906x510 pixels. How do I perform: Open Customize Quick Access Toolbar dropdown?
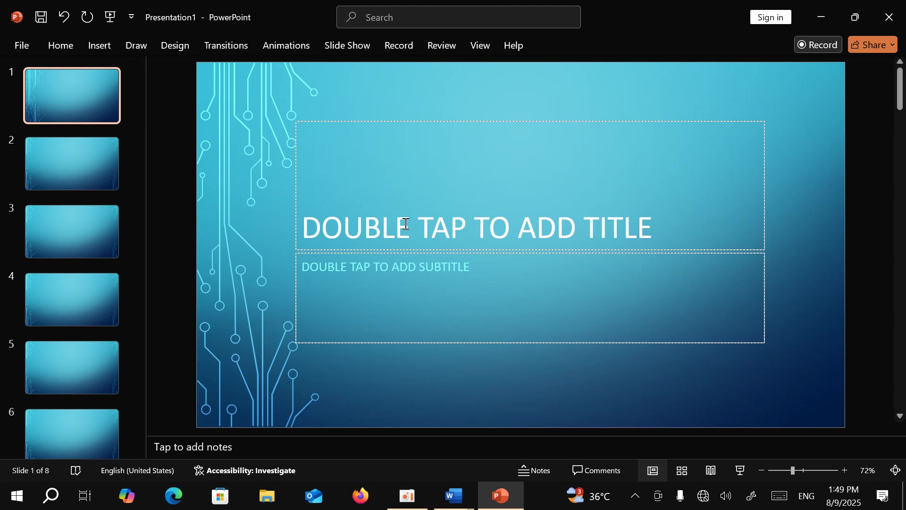tap(131, 17)
